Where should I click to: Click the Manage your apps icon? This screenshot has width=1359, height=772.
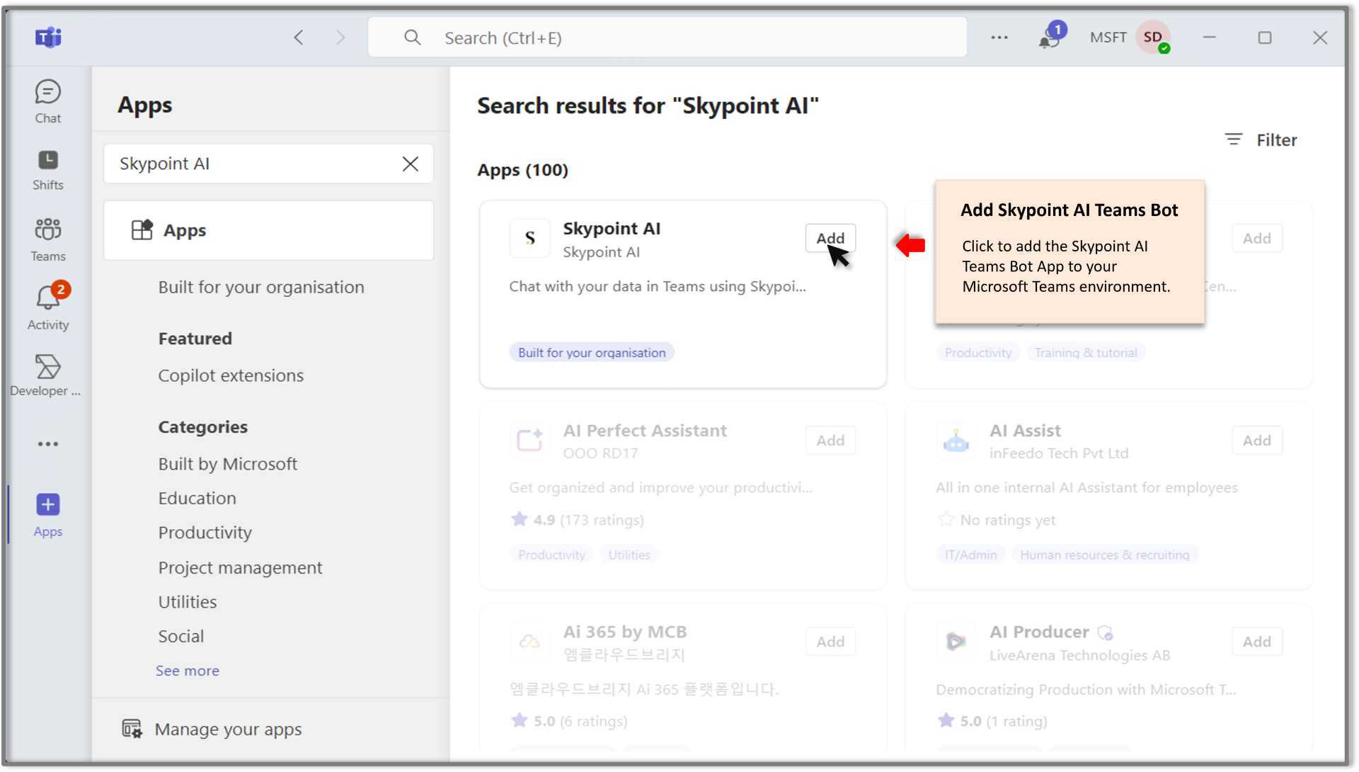[132, 729]
